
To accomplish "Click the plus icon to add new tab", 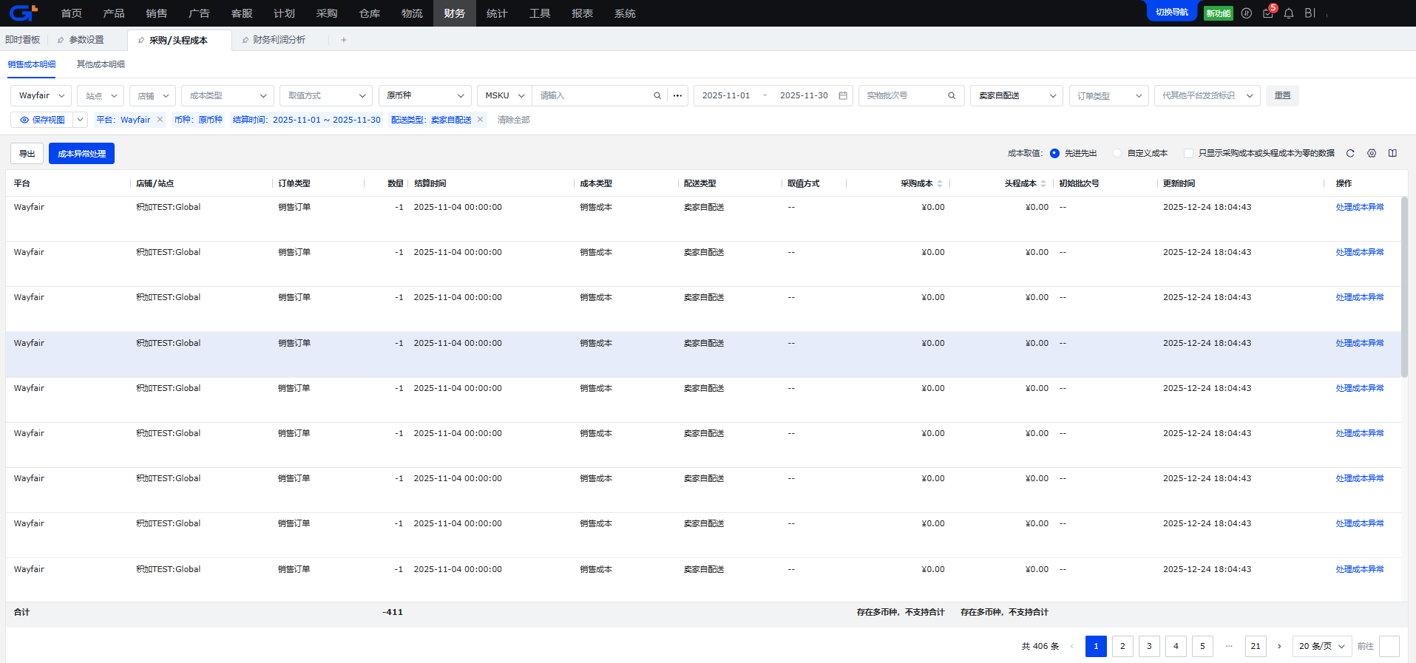I will [x=344, y=40].
